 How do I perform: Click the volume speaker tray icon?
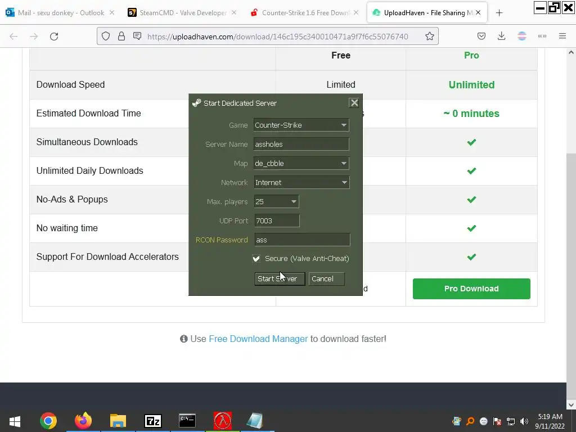click(524, 421)
